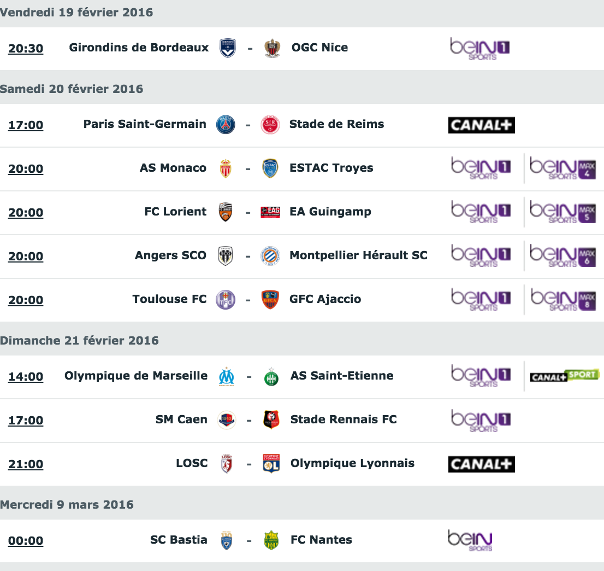This screenshot has width=604, height=571.
Task: Click the Paris Saint-Germain logo
Action: pyautogui.click(x=226, y=125)
